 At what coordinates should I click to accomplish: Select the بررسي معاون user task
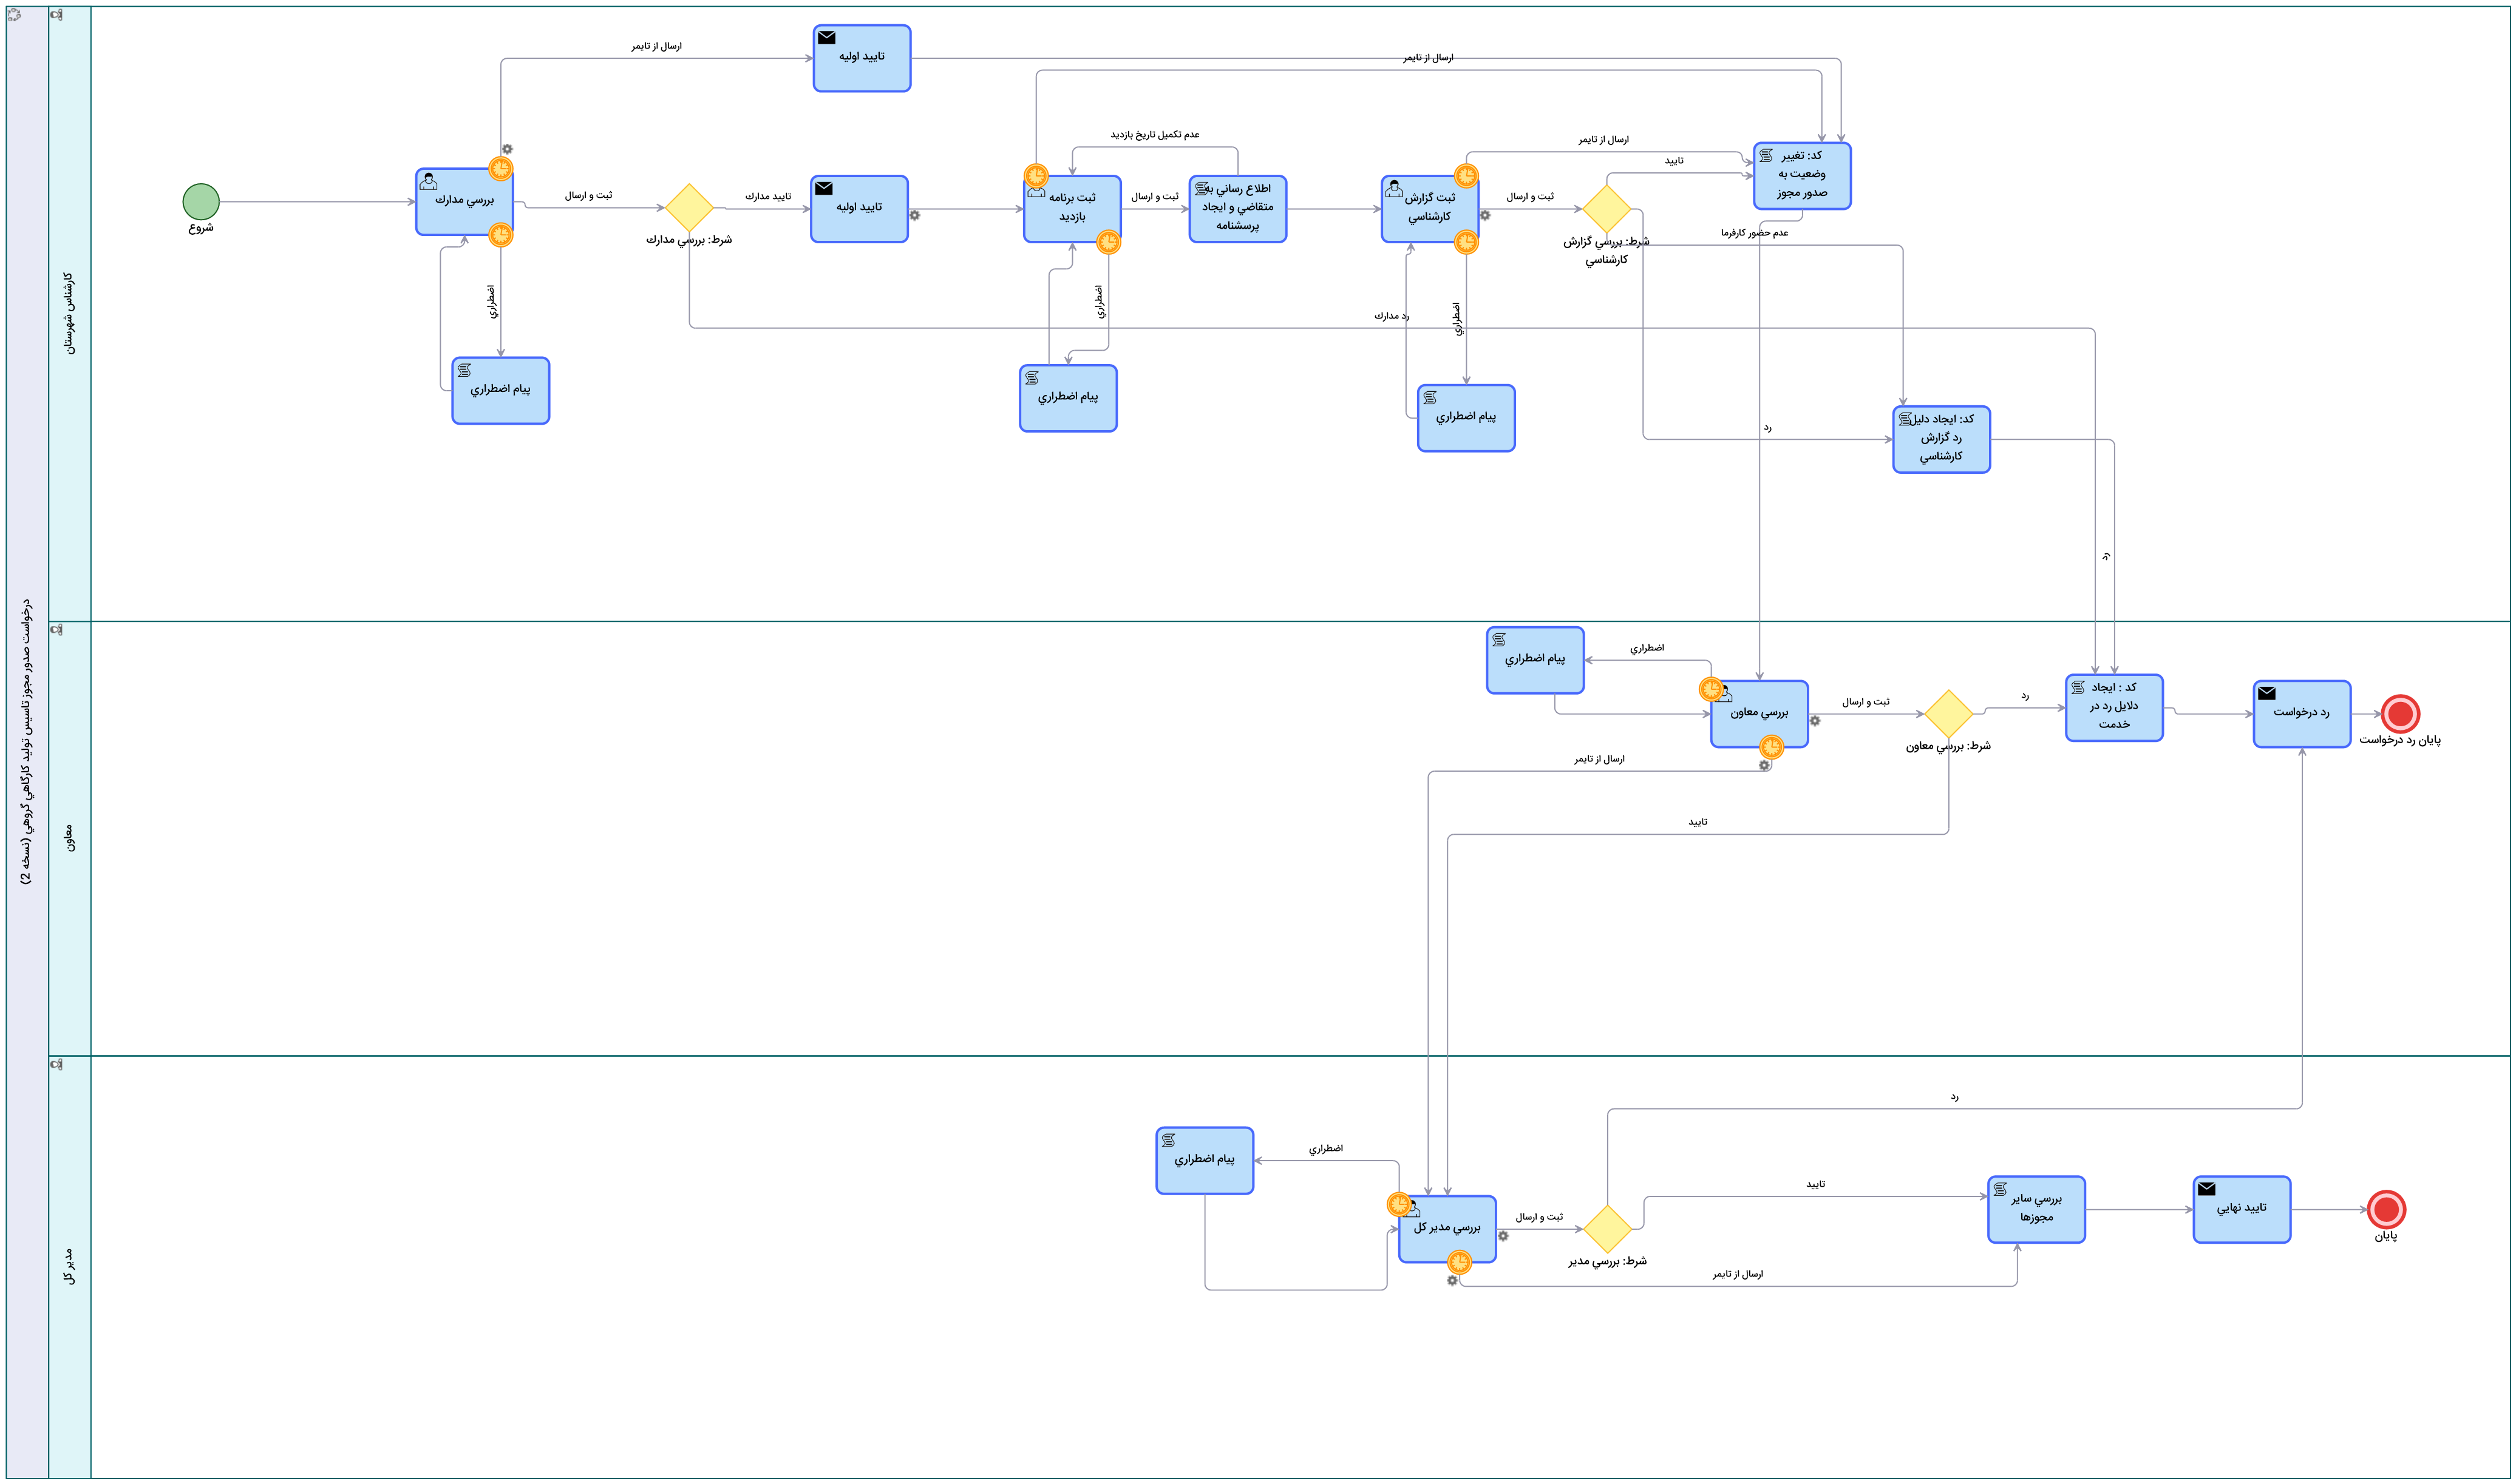coord(1759,714)
